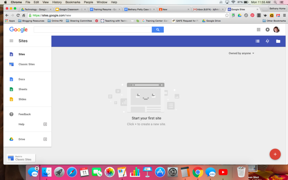Switch the sites list to list view
Image resolution: width=288 pixels, height=180 pixels.
tap(257, 41)
